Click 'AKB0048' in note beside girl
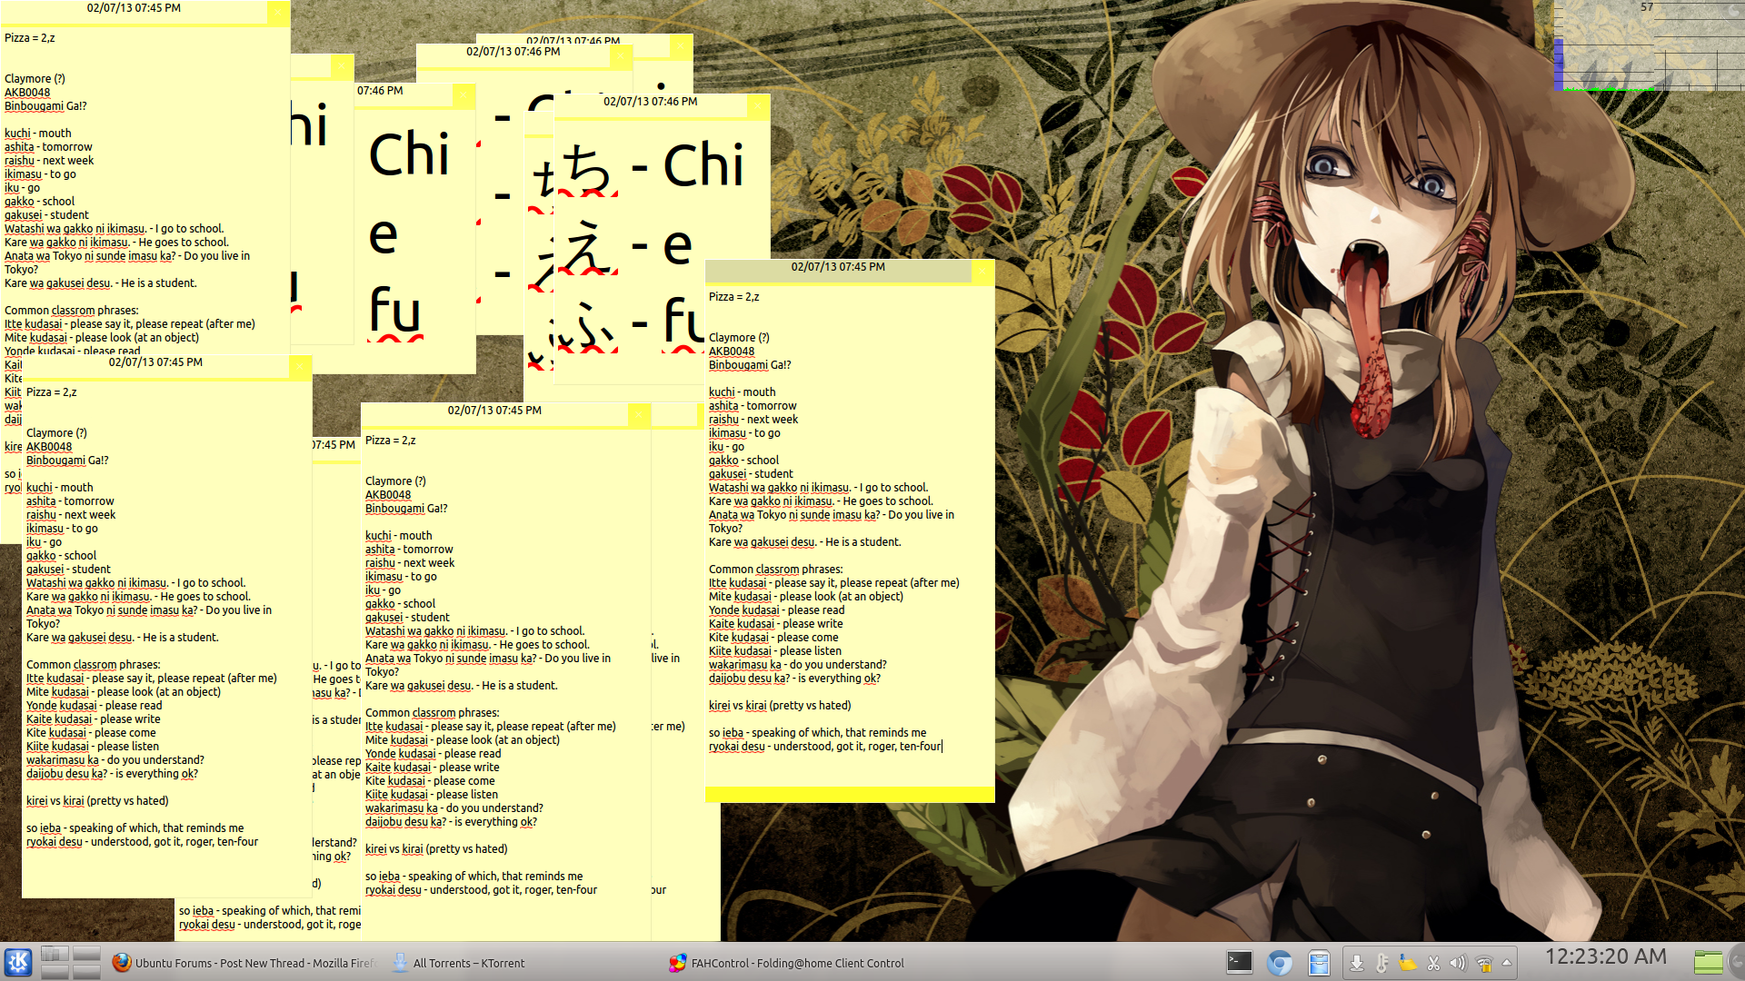Screen dimensions: 1745x981 pos(732,352)
